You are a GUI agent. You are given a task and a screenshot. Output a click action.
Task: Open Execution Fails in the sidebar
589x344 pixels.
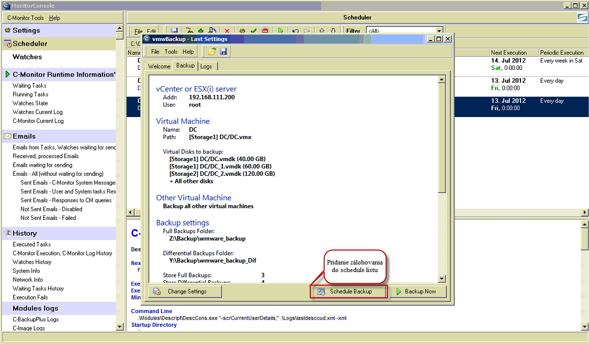[30, 297]
